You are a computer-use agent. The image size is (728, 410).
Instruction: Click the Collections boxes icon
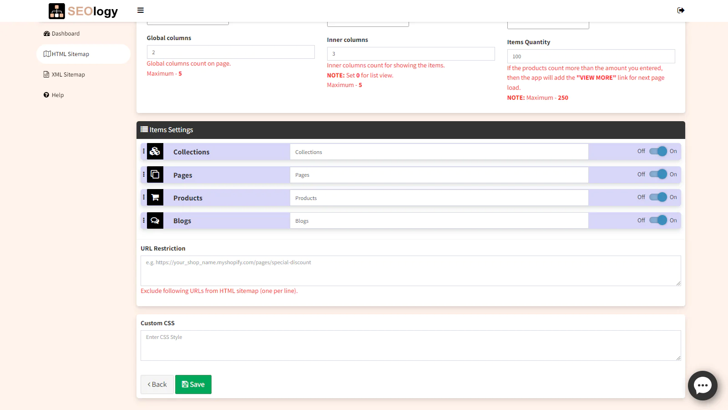(155, 151)
